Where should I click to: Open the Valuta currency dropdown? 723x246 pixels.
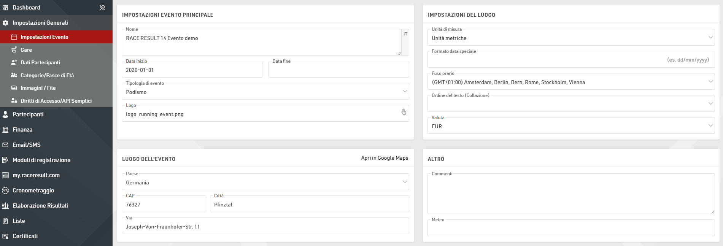pos(570,126)
